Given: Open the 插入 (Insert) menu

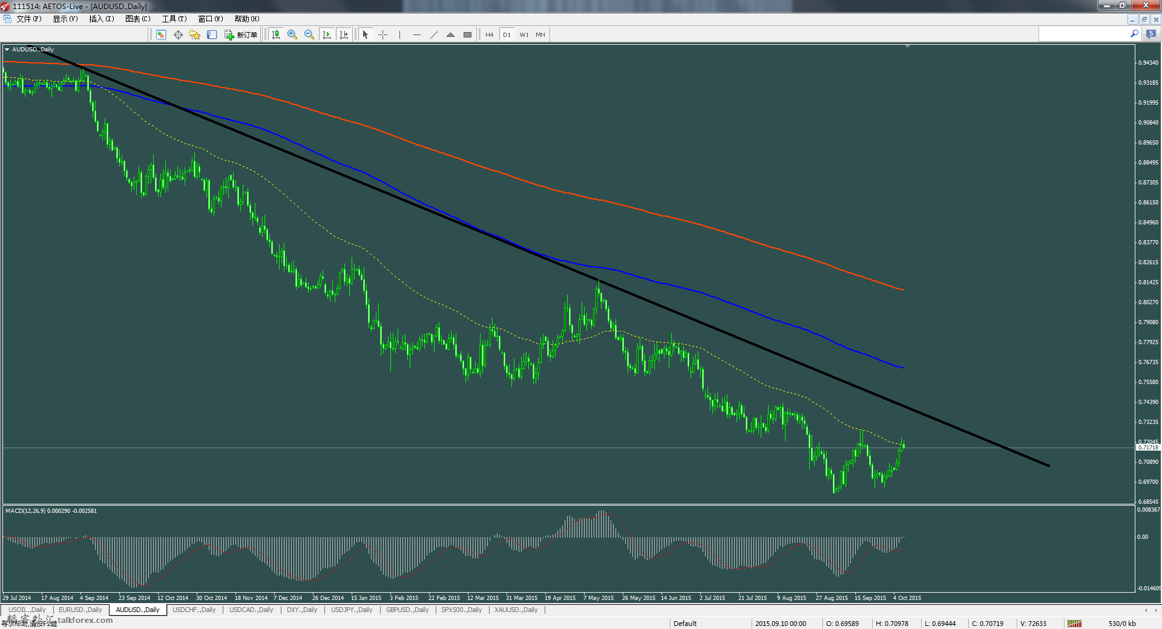Looking at the screenshot, I should click(101, 19).
